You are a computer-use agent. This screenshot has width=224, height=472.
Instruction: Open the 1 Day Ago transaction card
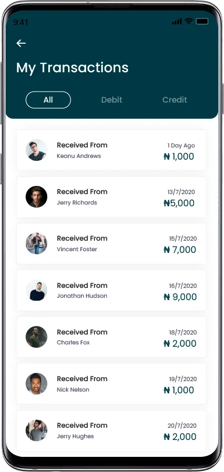point(111,150)
